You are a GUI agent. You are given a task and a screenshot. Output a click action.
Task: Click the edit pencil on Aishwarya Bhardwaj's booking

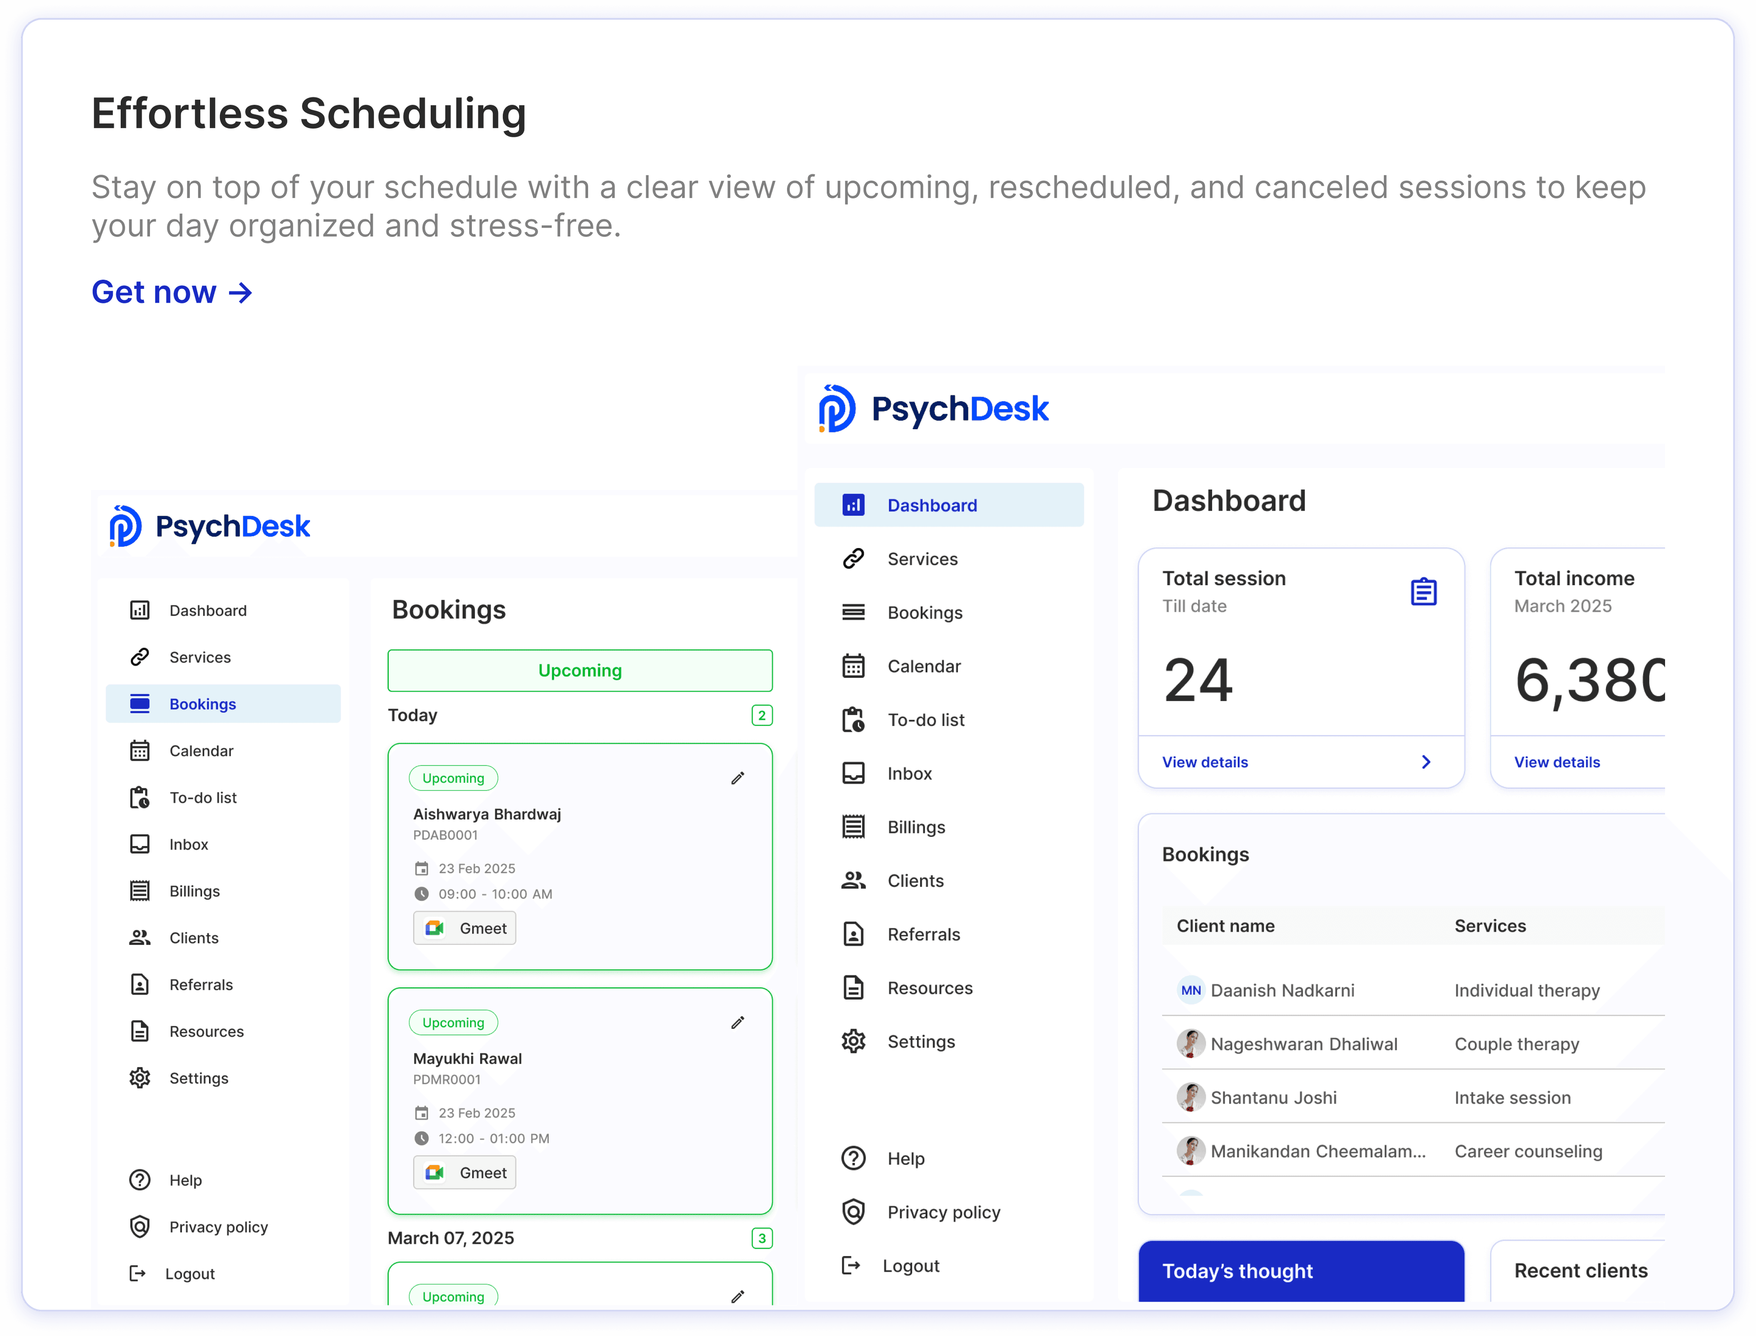coord(738,778)
